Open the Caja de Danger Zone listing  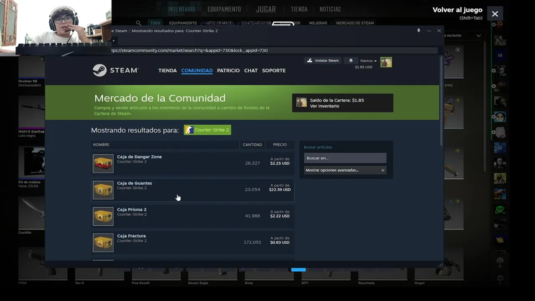click(193, 163)
